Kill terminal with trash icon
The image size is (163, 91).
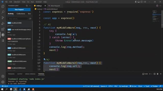pos(158,74)
